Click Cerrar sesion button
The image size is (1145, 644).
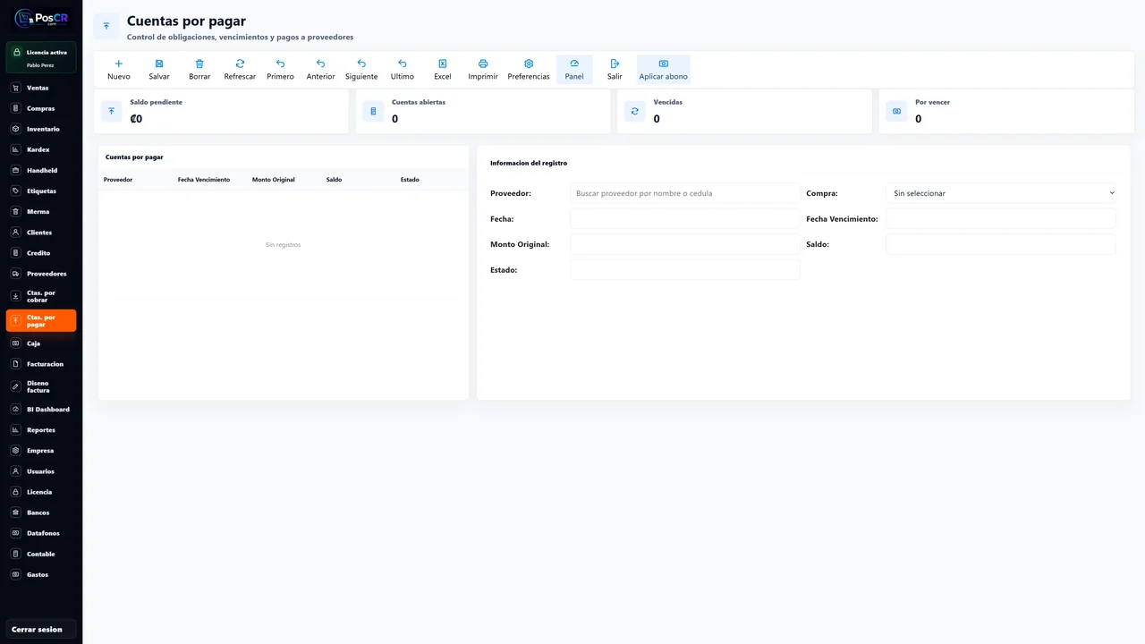[41, 629]
